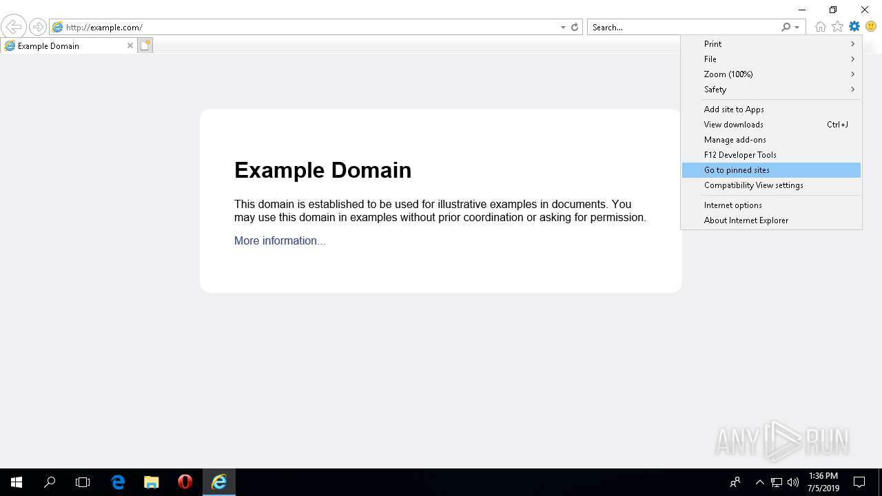Screen dimensions: 882x496
Task: Open the Home icon in toolbar
Action: click(x=820, y=27)
